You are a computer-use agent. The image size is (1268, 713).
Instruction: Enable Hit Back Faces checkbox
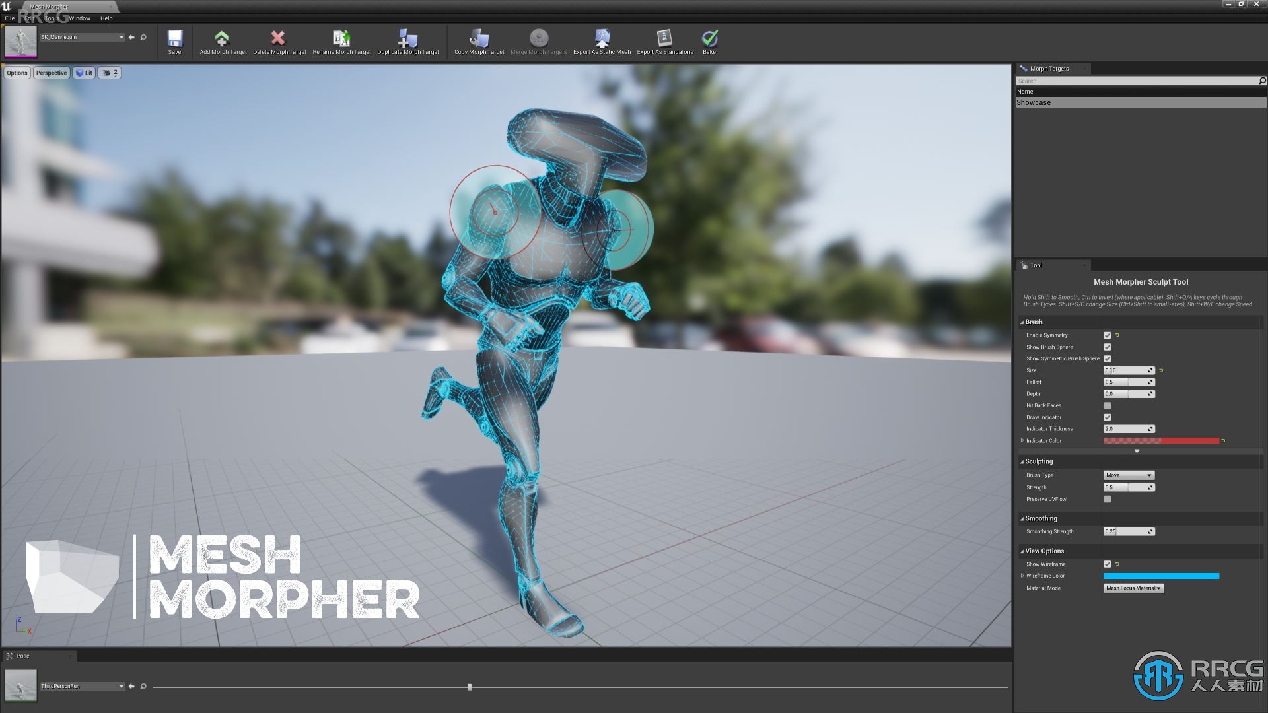pos(1108,405)
